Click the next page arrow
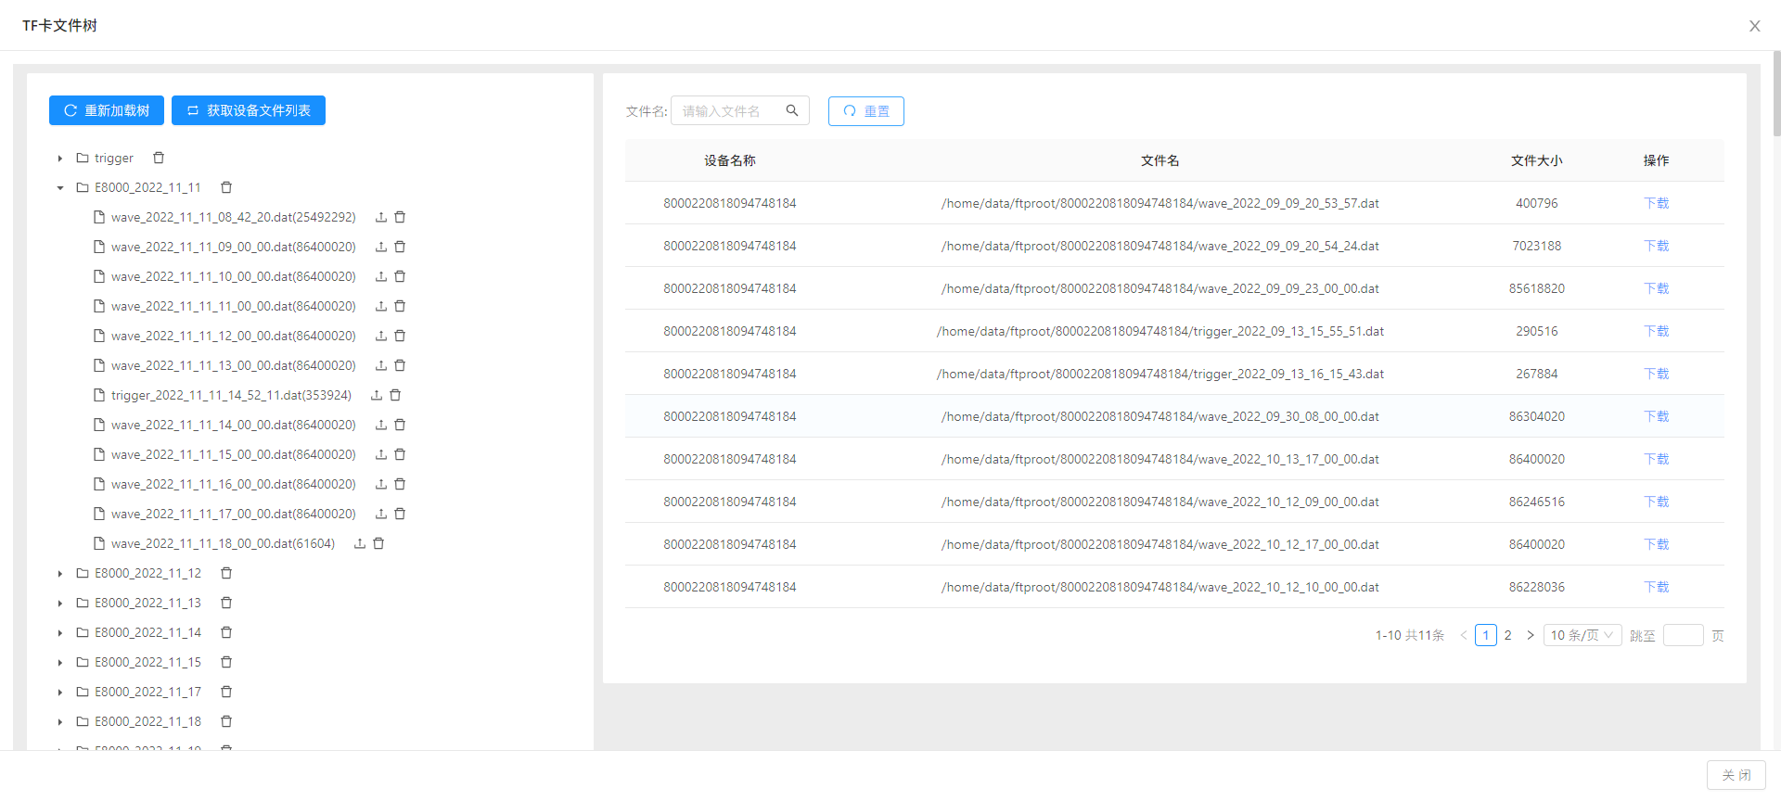1781x801 pixels. click(x=1531, y=635)
